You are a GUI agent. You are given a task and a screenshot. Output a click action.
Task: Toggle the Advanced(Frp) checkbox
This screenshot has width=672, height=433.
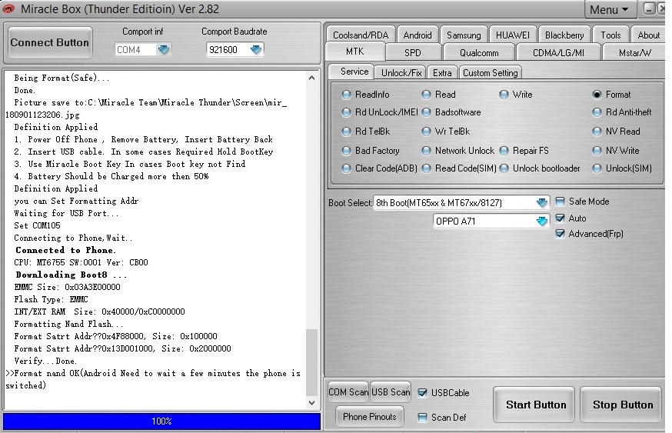click(x=560, y=234)
